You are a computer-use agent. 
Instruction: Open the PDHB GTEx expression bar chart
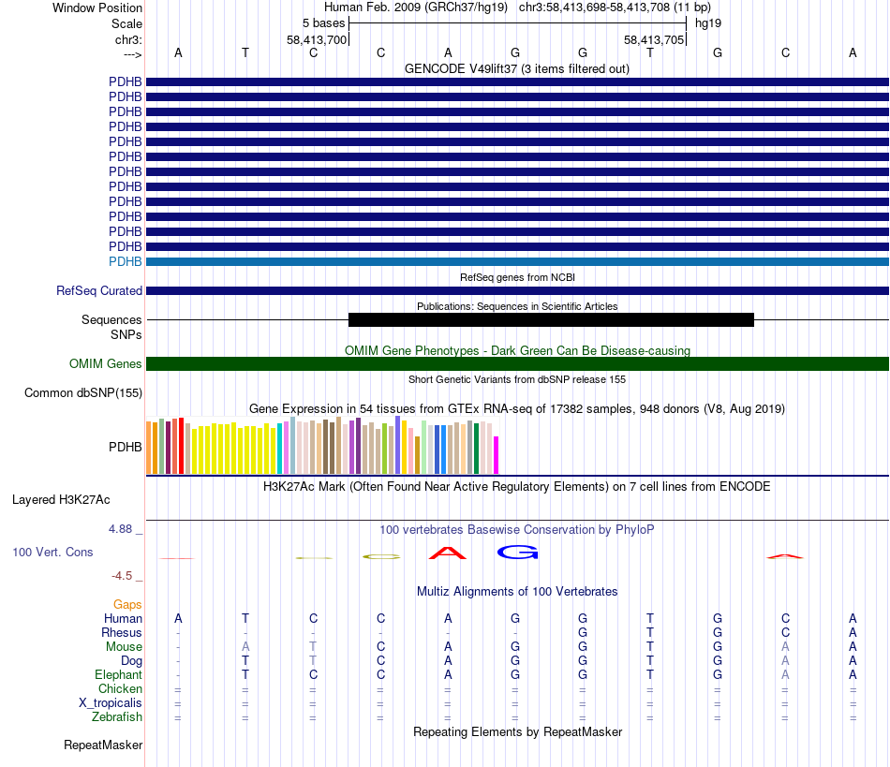pos(322,446)
